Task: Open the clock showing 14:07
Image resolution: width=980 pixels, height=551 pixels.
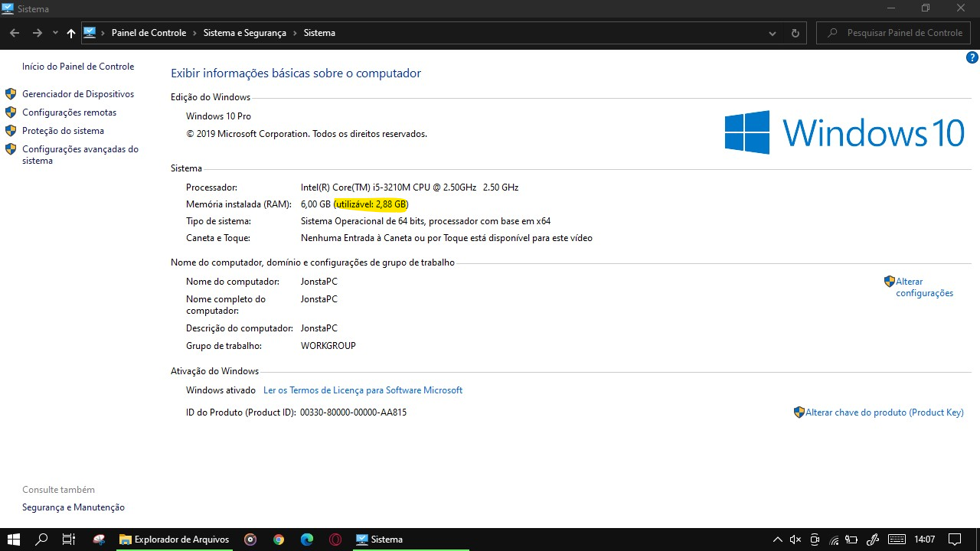Action: tap(925, 540)
